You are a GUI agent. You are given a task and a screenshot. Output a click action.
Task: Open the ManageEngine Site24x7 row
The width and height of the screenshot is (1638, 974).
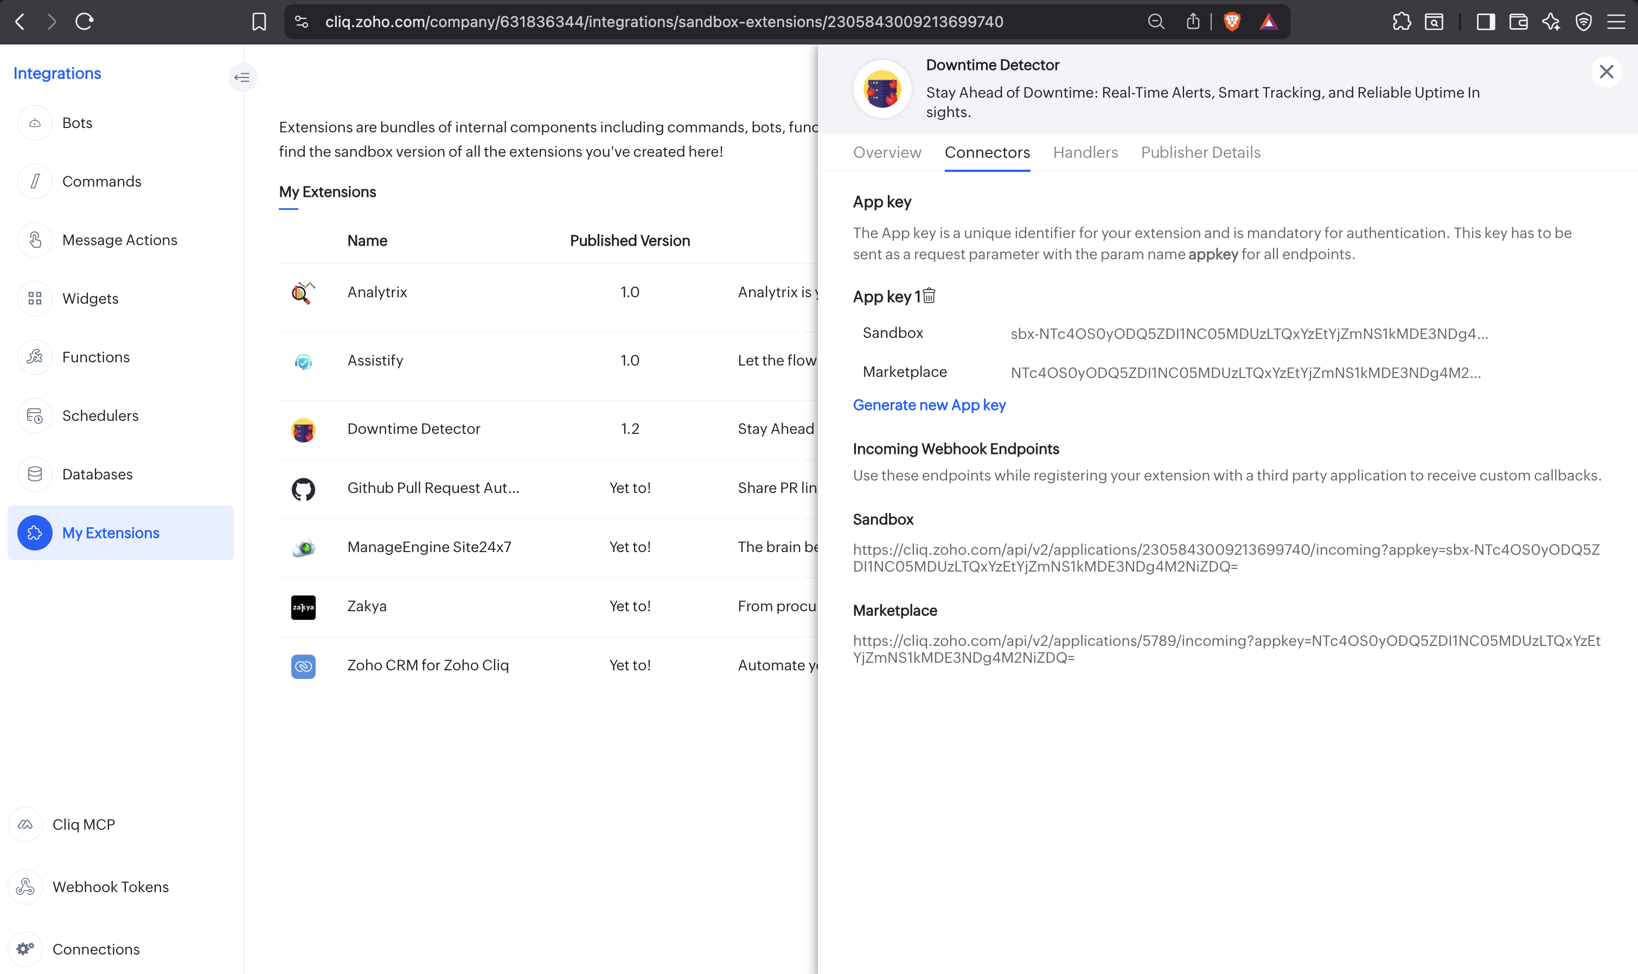coord(549,547)
